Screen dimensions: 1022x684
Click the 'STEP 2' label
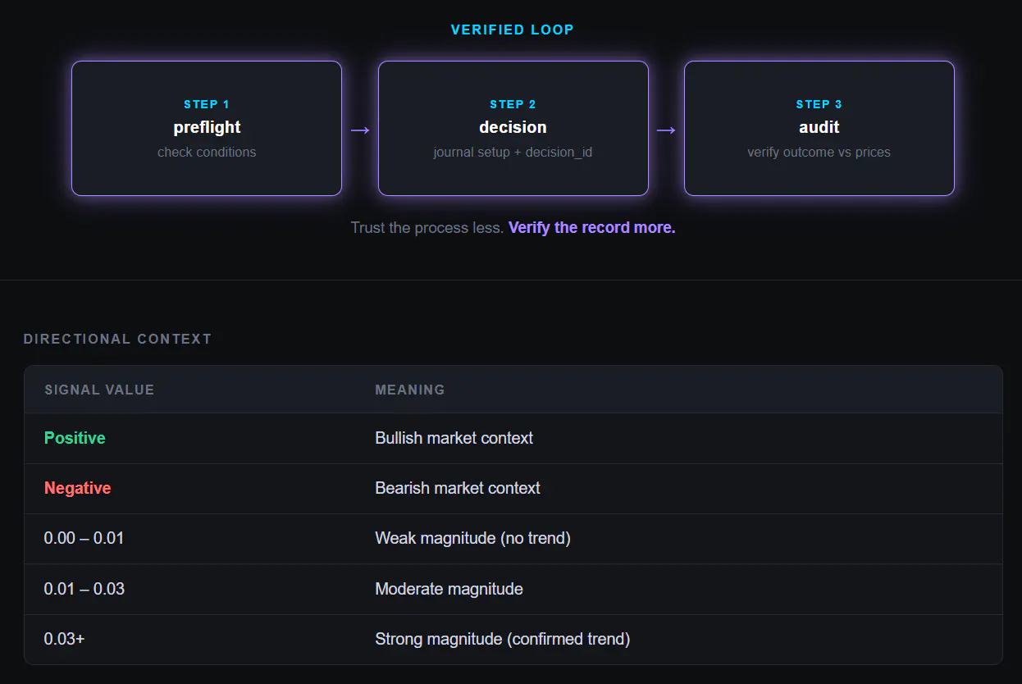click(x=513, y=104)
